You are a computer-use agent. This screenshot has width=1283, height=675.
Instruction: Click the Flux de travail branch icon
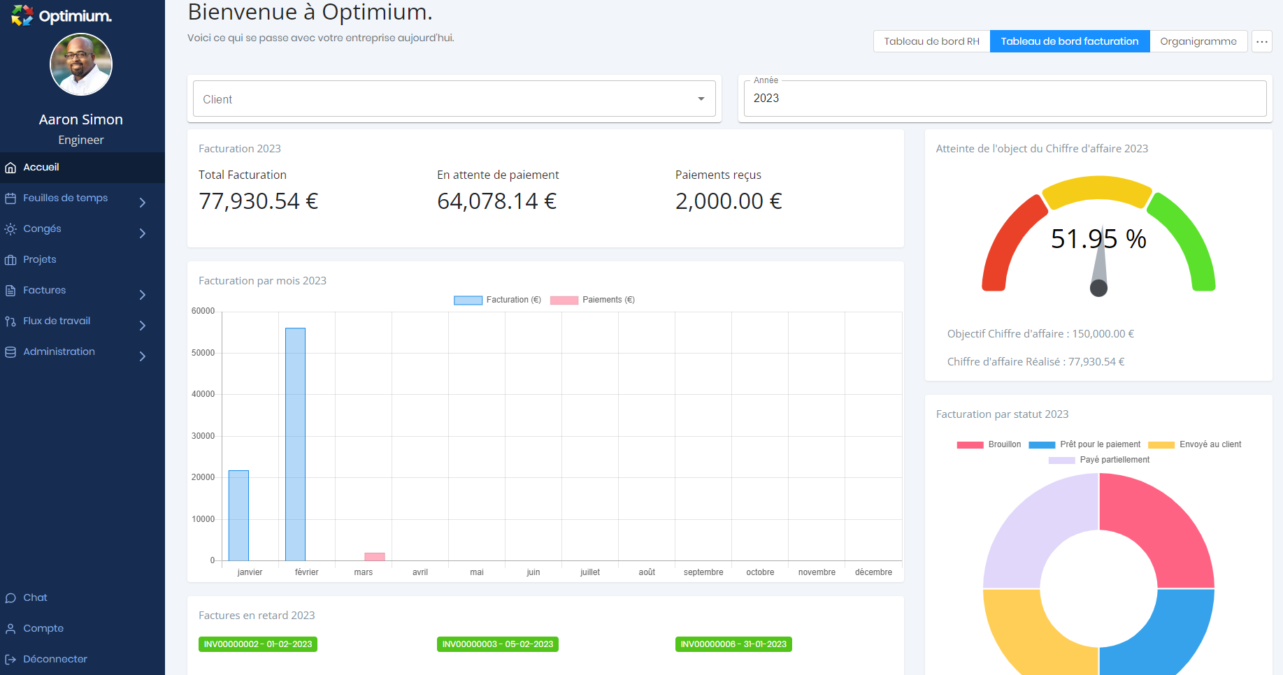10,321
